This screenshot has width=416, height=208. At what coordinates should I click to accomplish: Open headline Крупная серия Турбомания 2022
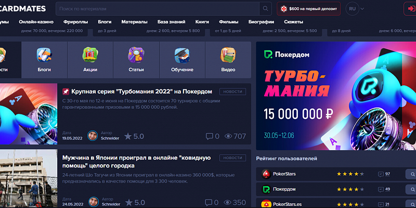pos(141,92)
